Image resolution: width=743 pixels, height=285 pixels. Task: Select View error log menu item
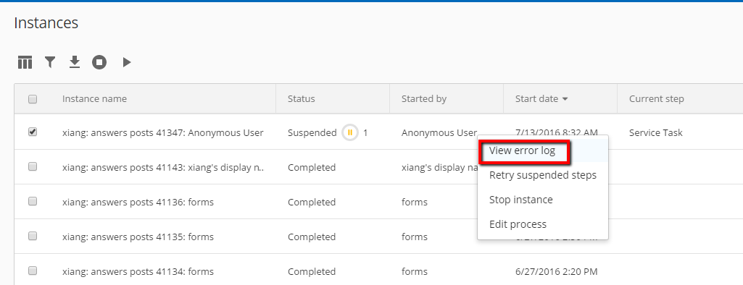point(522,150)
